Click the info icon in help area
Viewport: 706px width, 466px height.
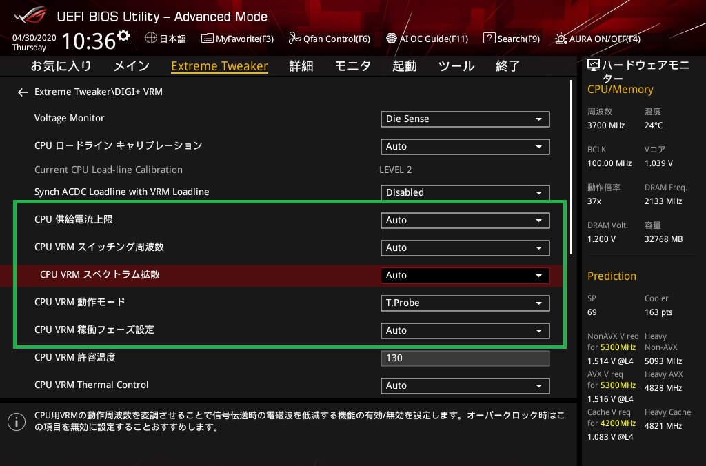coord(17,421)
